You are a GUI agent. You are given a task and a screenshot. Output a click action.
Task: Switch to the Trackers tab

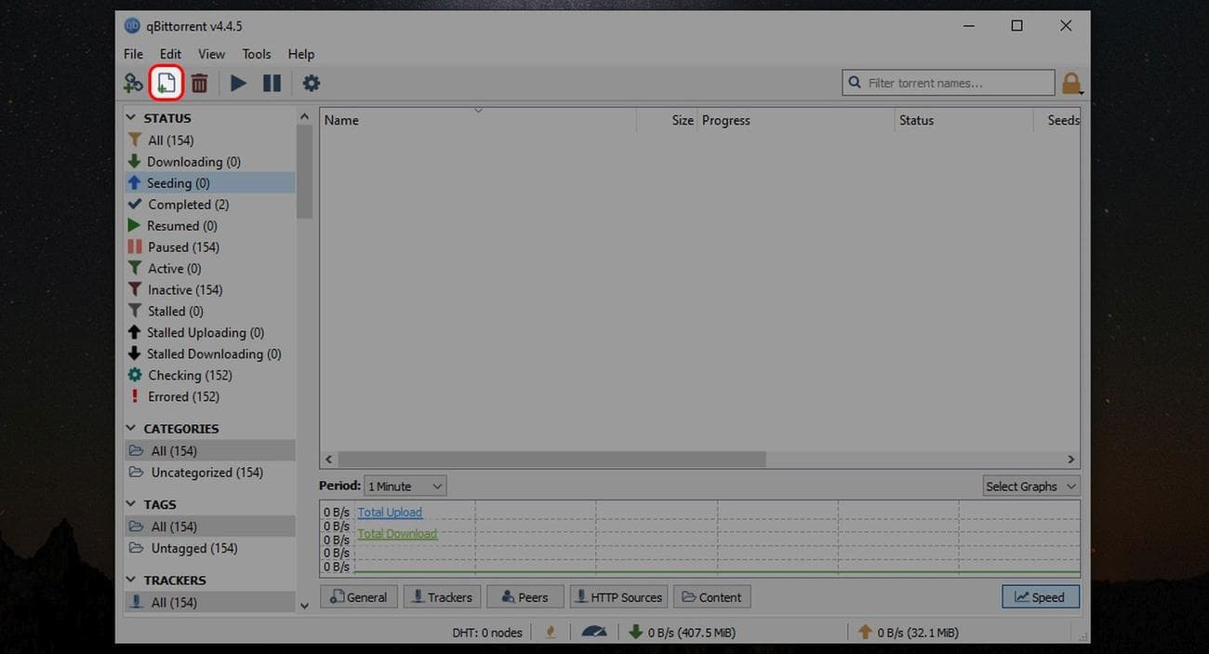tap(441, 596)
